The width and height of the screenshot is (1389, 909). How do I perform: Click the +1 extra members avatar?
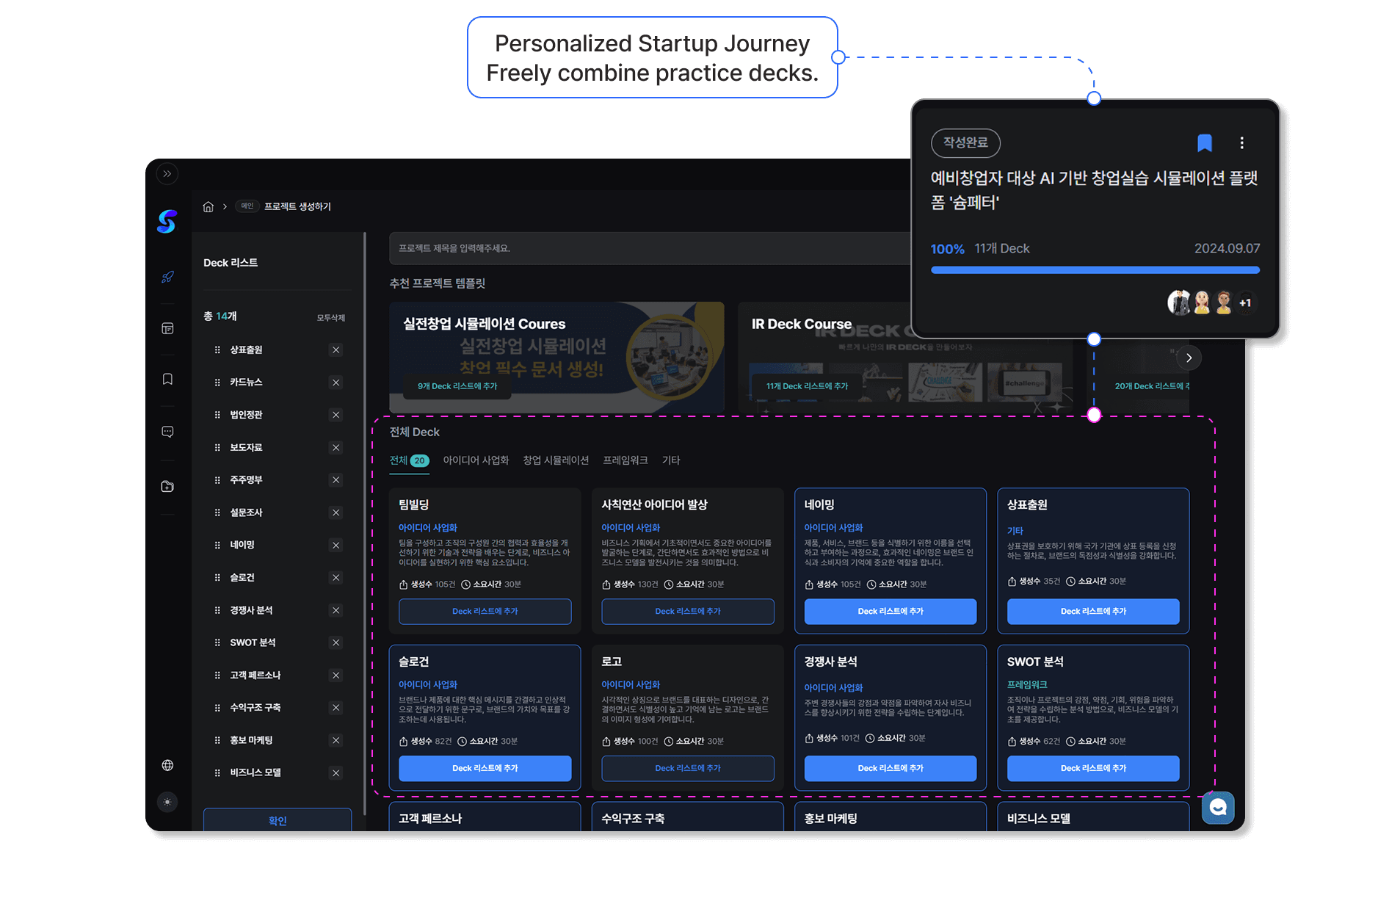tap(1245, 303)
